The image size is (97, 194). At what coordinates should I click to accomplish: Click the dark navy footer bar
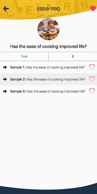point(49,190)
